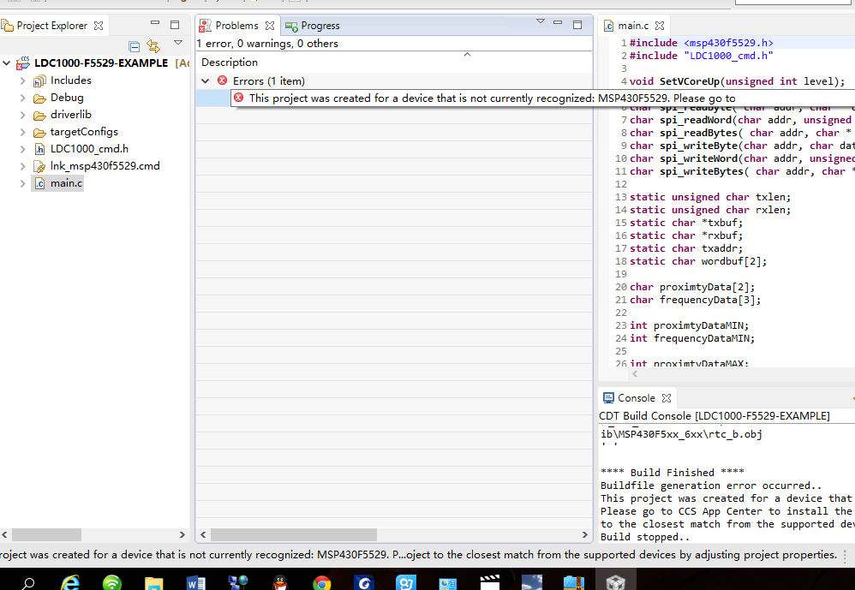The height and width of the screenshot is (590, 855).
Task: Maximize the Problems panel
Action: 577,25
